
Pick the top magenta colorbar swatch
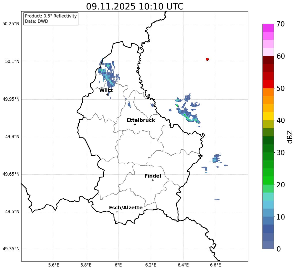[x=268, y=28]
